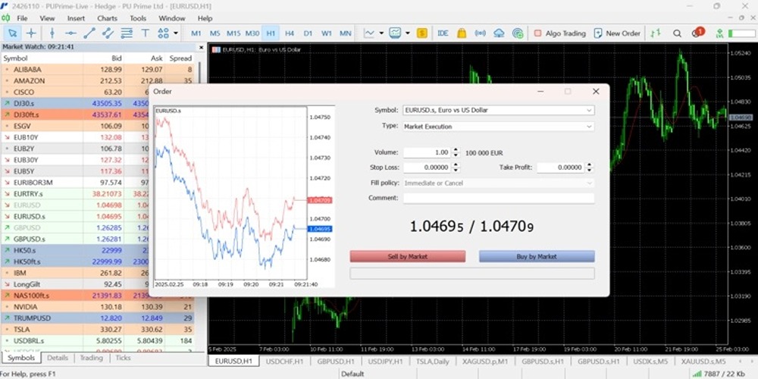Open the Insert menu
This screenshot has height=379, width=758.
pos(76,18)
